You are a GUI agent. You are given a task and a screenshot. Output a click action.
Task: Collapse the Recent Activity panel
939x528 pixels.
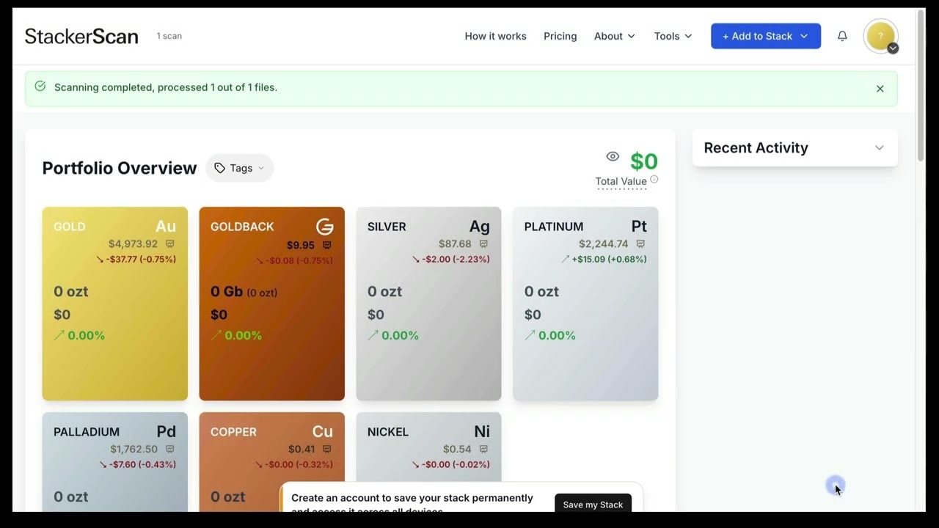(879, 148)
